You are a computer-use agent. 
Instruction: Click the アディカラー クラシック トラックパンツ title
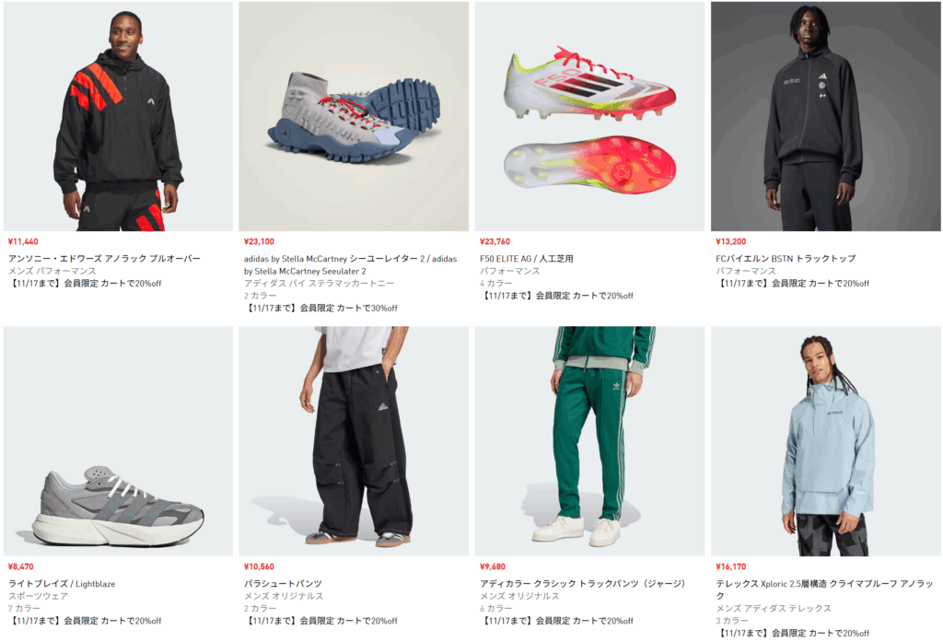point(583,584)
